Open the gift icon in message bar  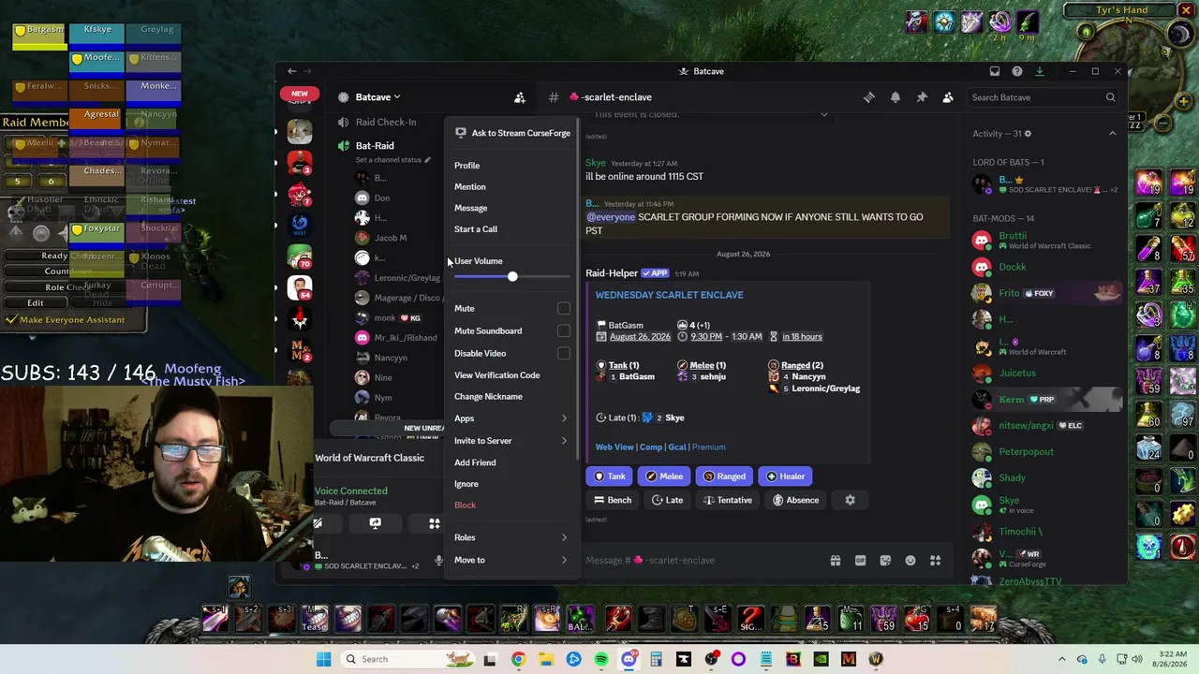836,561
